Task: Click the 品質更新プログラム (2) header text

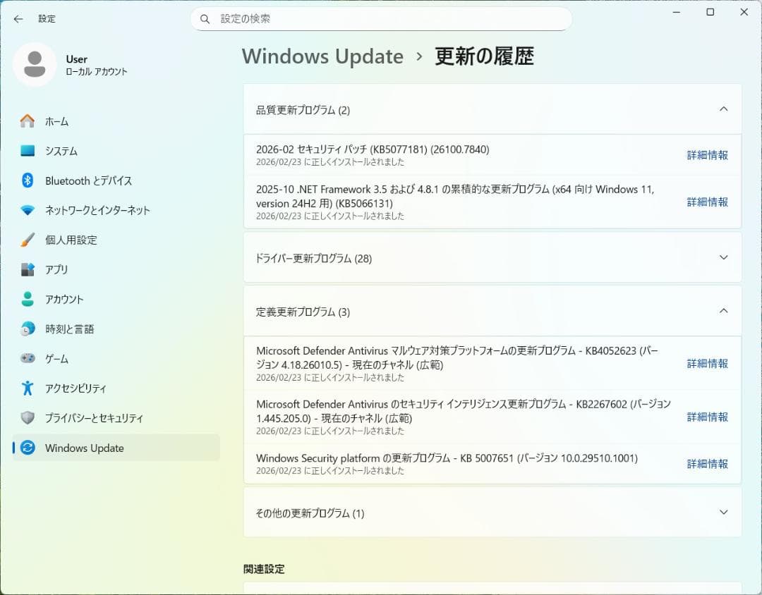Action: pyautogui.click(x=303, y=110)
